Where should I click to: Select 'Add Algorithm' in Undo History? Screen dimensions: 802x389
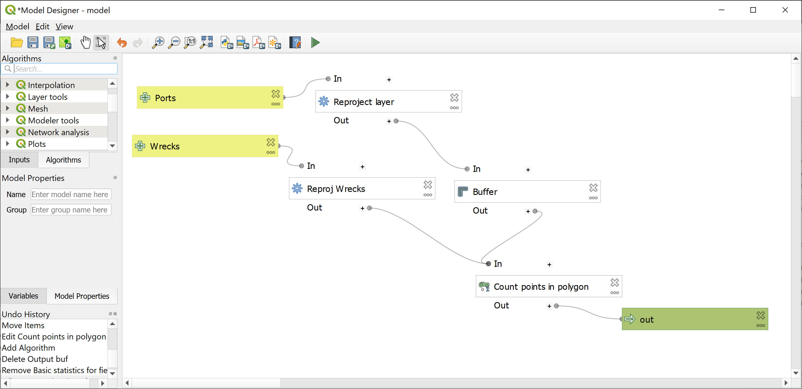click(x=28, y=348)
